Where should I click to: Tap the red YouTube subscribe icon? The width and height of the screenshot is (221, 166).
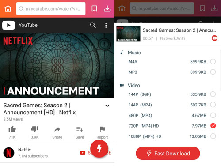83,153
